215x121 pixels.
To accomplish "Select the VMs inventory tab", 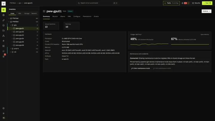I will point(20,13).
